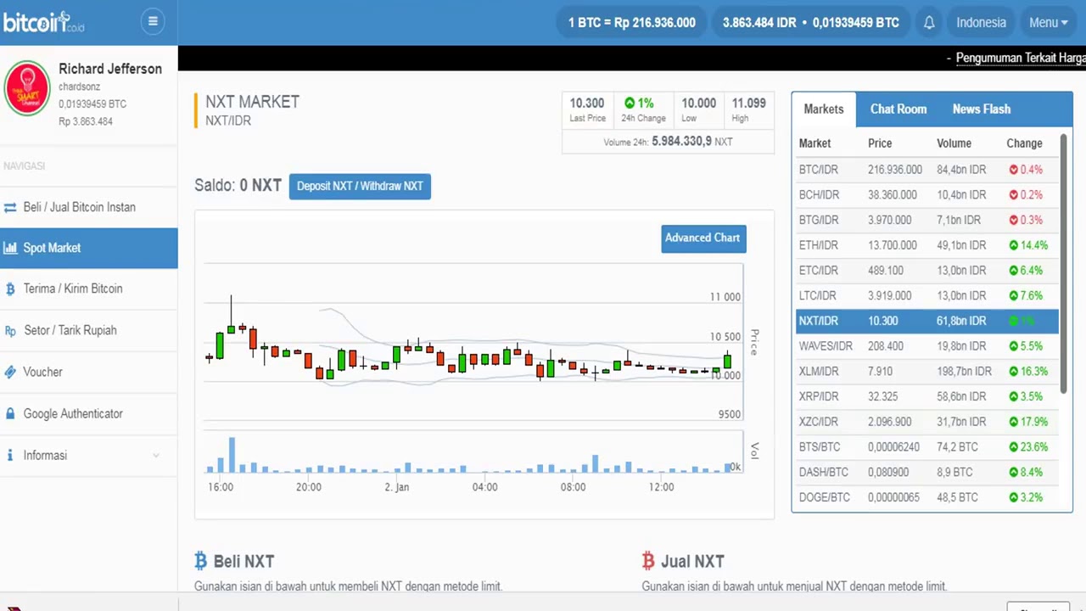Expand the Informasi submenu chevron
This screenshot has height=611, width=1086.
coord(156,456)
